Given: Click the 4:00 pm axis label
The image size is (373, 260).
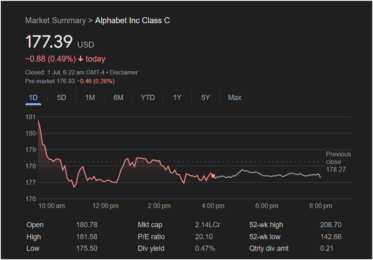Looking at the screenshot, I should tap(213, 206).
